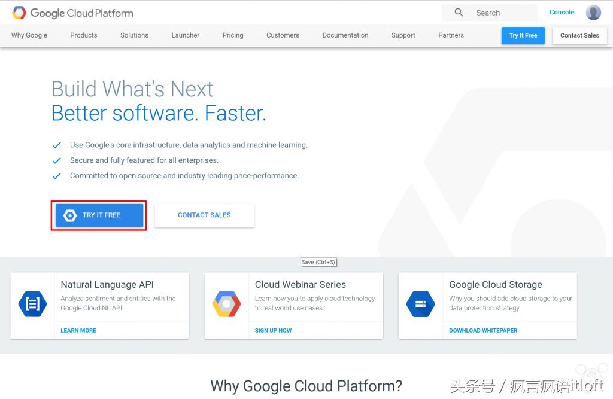613x399 pixels.
Task: Open the Solutions menu
Action: point(134,35)
